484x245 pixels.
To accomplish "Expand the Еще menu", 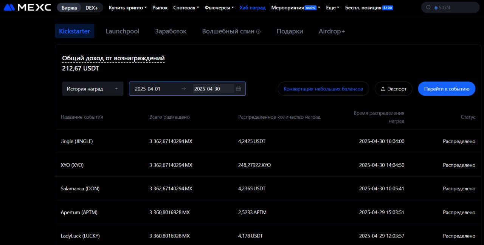I will tap(333, 8).
